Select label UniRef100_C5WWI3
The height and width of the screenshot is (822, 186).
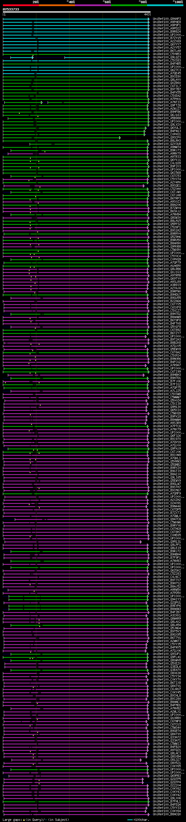(x=167, y=744)
